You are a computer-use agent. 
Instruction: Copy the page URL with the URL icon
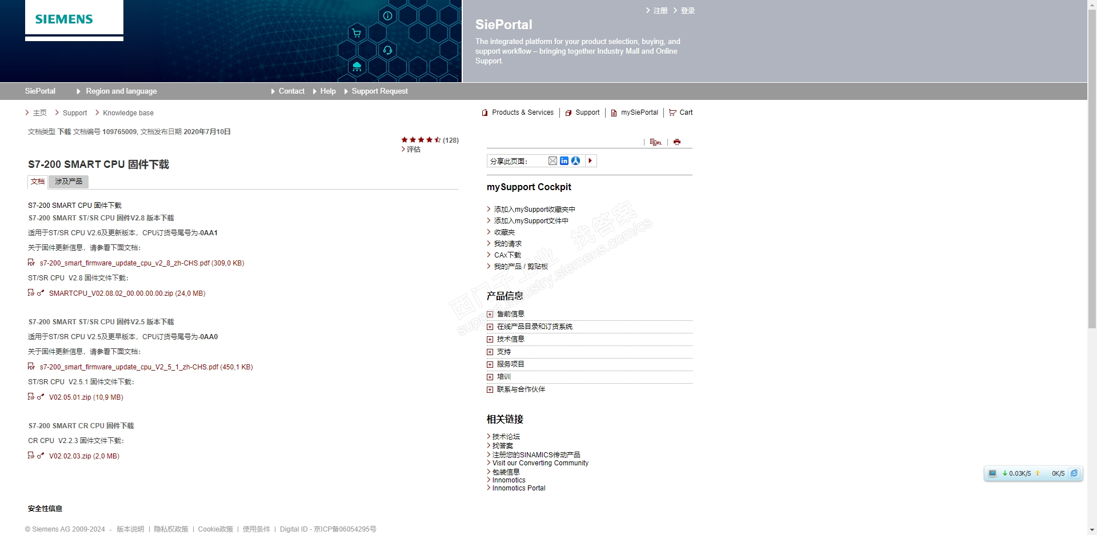coord(655,142)
